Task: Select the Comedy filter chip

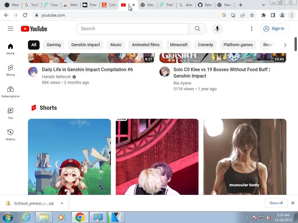Action: click(206, 45)
